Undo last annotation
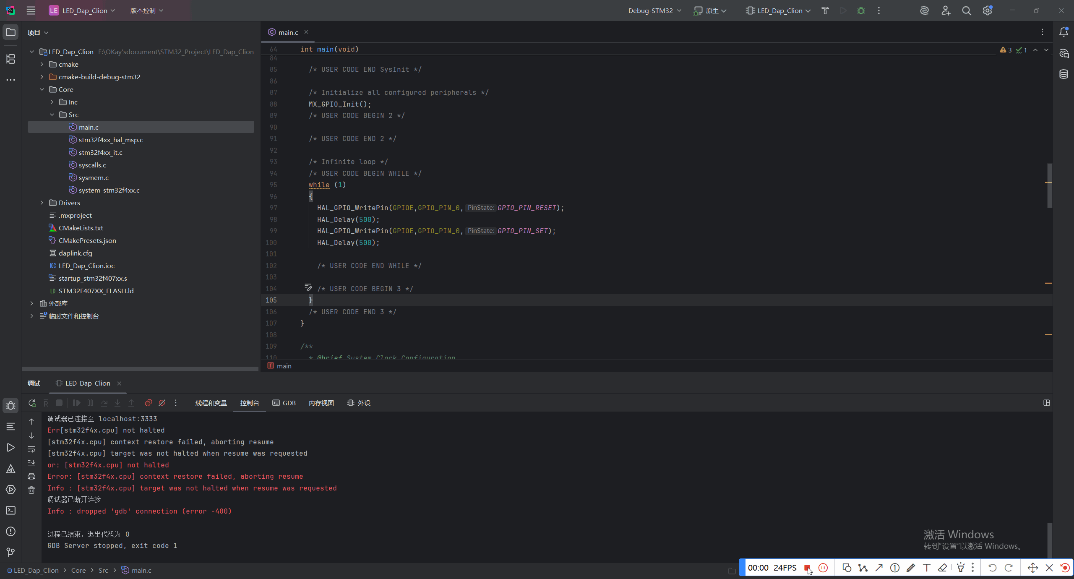The image size is (1074, 579). click(x=992, y=568)
